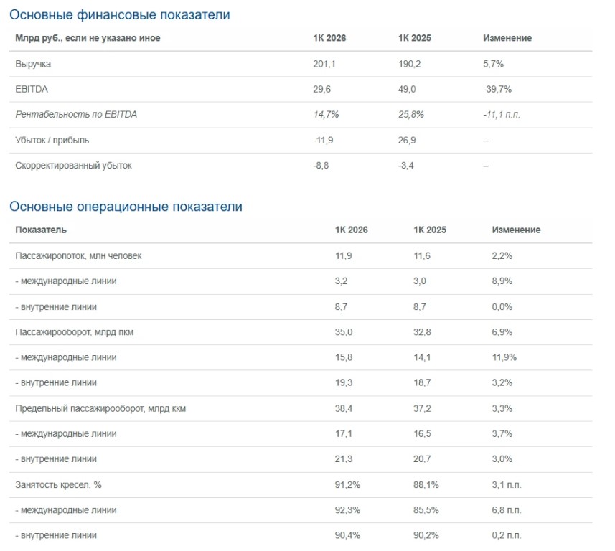Select 'Занятость кресел, %' row label
The width and height of the screenshot is (615, 551).
point(58,485)
